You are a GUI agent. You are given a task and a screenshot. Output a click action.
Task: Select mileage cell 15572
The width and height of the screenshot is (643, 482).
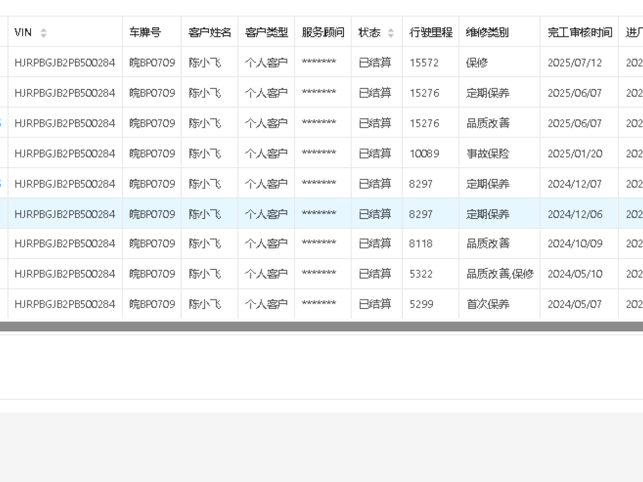(424, 63)
